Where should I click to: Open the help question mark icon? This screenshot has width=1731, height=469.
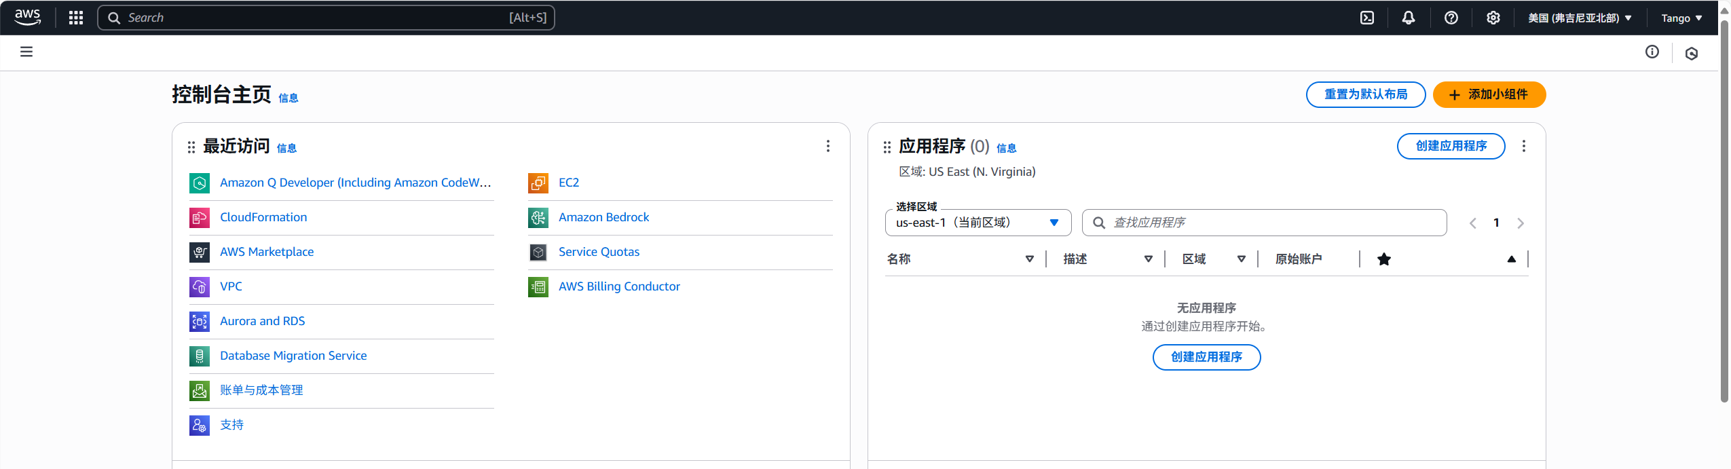(1451, 18)
